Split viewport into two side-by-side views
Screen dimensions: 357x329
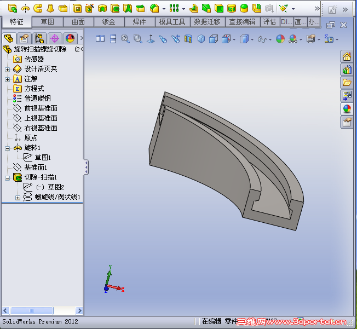[100, 39]
